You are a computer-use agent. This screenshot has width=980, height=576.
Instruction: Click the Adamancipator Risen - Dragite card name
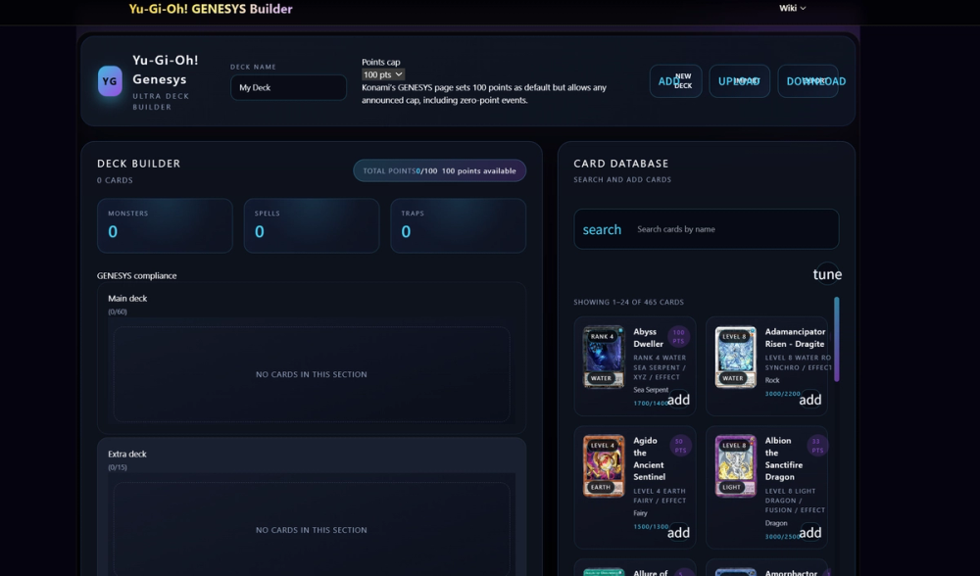click(795, 338)
